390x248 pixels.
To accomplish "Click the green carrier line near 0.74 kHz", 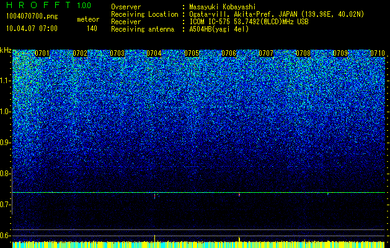I will pyautogui.click(x=199, y=192).
